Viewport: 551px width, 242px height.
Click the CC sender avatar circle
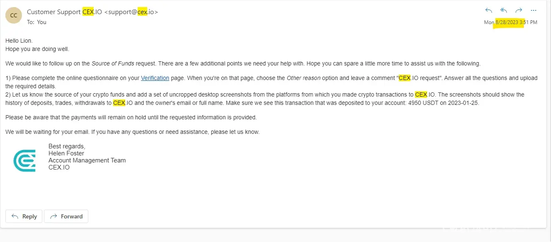tap(14, 15)
